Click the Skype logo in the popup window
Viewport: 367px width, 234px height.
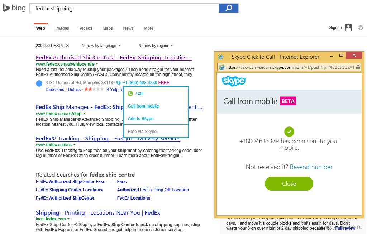[234, 81]
